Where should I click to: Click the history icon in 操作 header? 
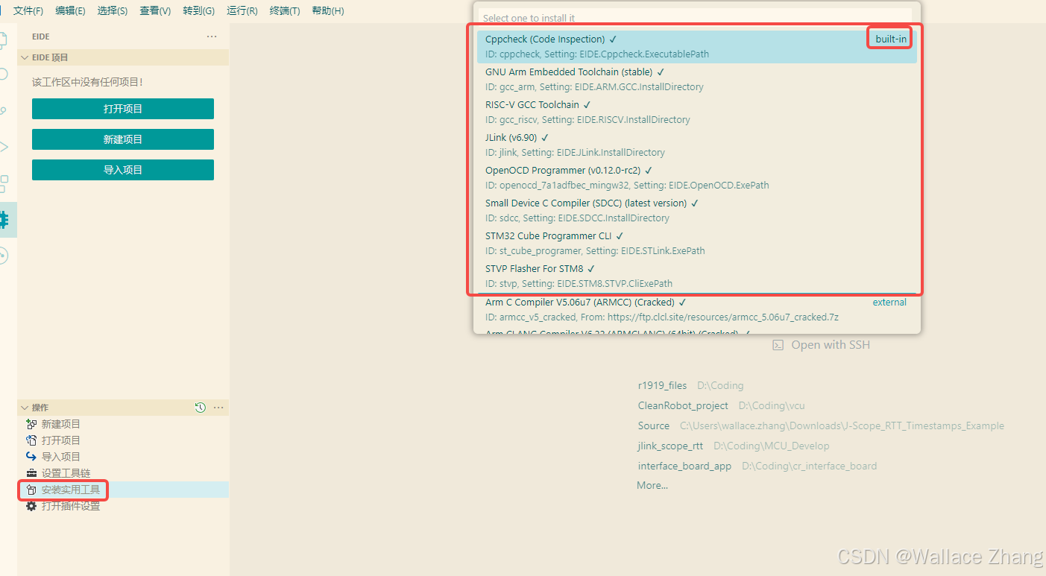200,408
